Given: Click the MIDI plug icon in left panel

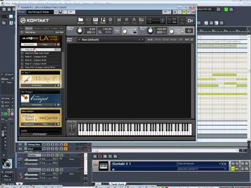Looking at the screenshot, I should [x=7, y=163].
